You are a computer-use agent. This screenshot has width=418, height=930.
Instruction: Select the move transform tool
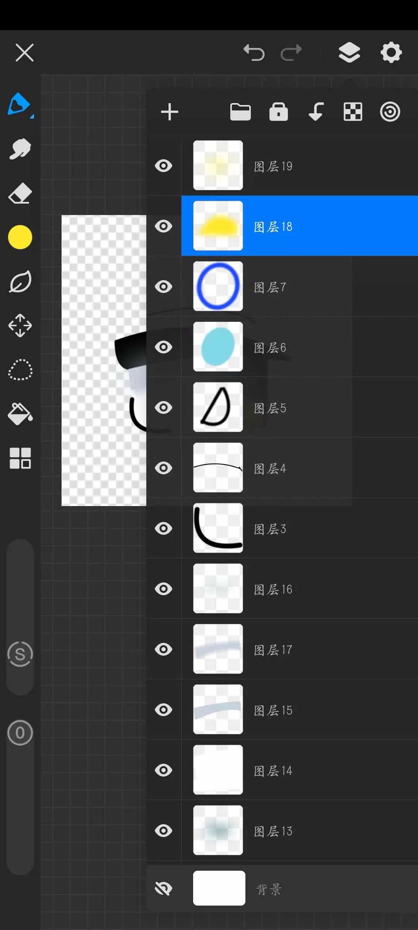[20, 325]
